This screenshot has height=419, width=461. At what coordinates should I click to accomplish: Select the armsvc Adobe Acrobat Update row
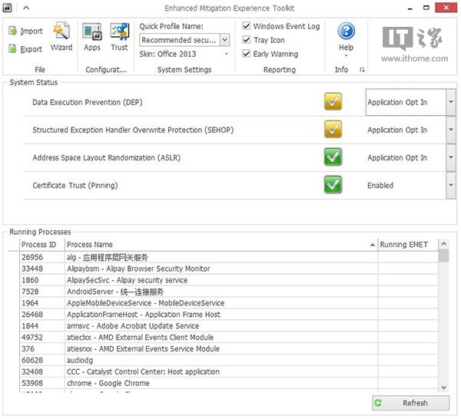(229, 326)
